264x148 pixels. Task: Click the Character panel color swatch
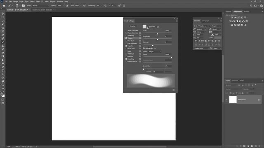[x=218, y=37]
